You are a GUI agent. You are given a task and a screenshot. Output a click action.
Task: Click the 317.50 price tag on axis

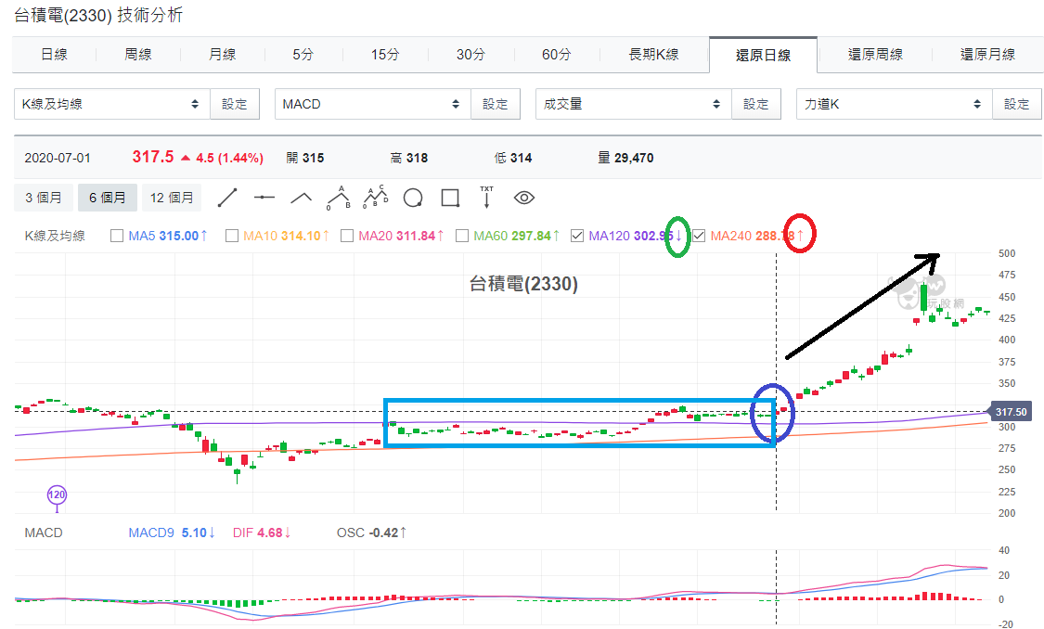coord(1011,412)
